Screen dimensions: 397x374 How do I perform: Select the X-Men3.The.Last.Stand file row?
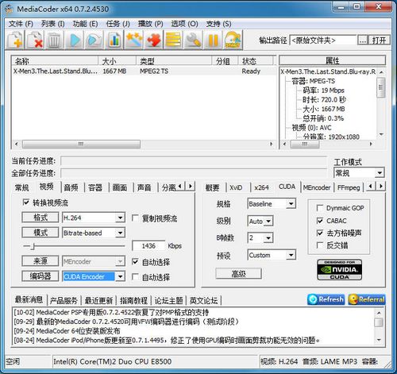pyautogui.click(x=144, y=71)
